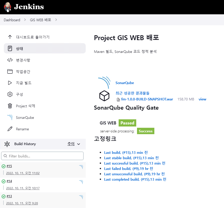Open Last failed build (#9) permalink
The image size is (224, 208).
(128, 169)
